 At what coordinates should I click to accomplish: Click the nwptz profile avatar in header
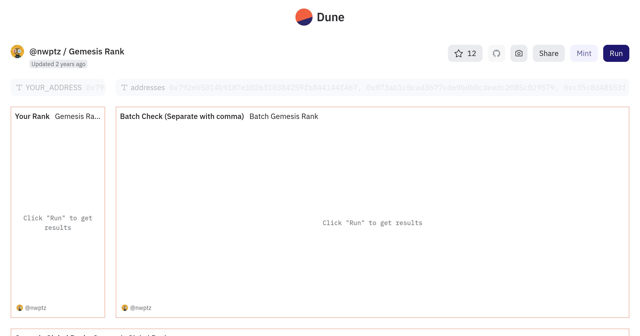click(x=17, y=51)
